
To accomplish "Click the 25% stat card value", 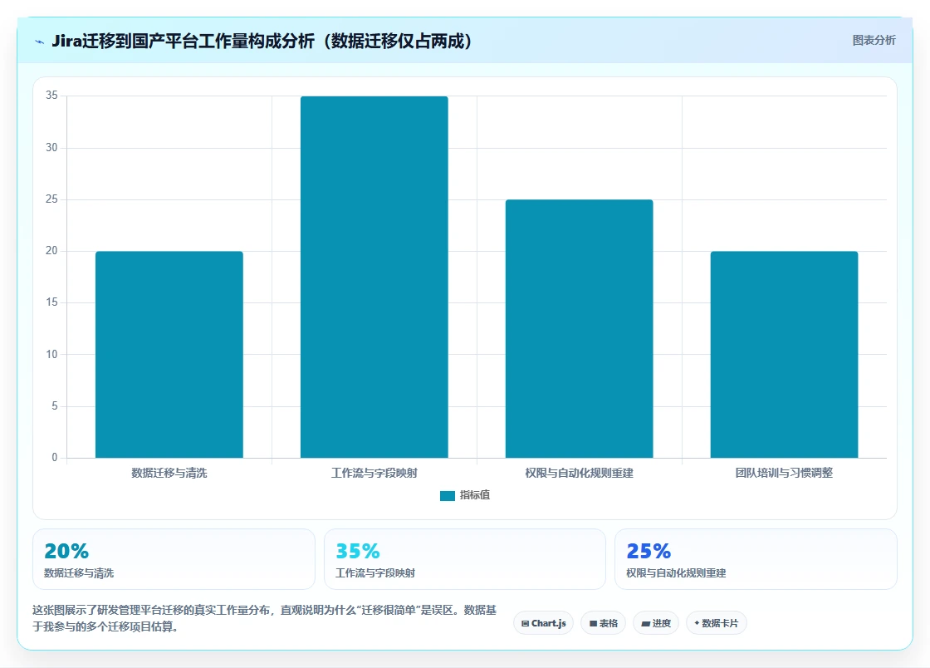I will [649, 551].
